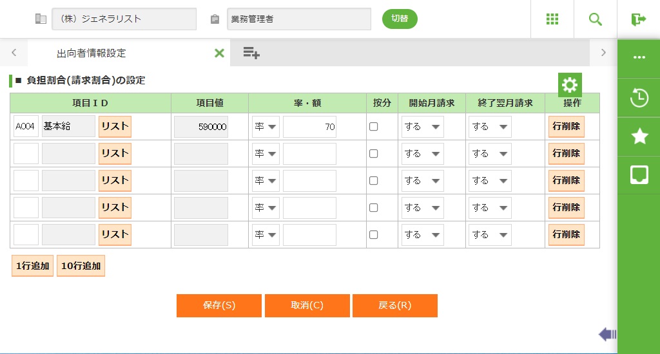Tick the 按分 checkbox in the second row
This screenshot has height=354, width=660.
373,154
